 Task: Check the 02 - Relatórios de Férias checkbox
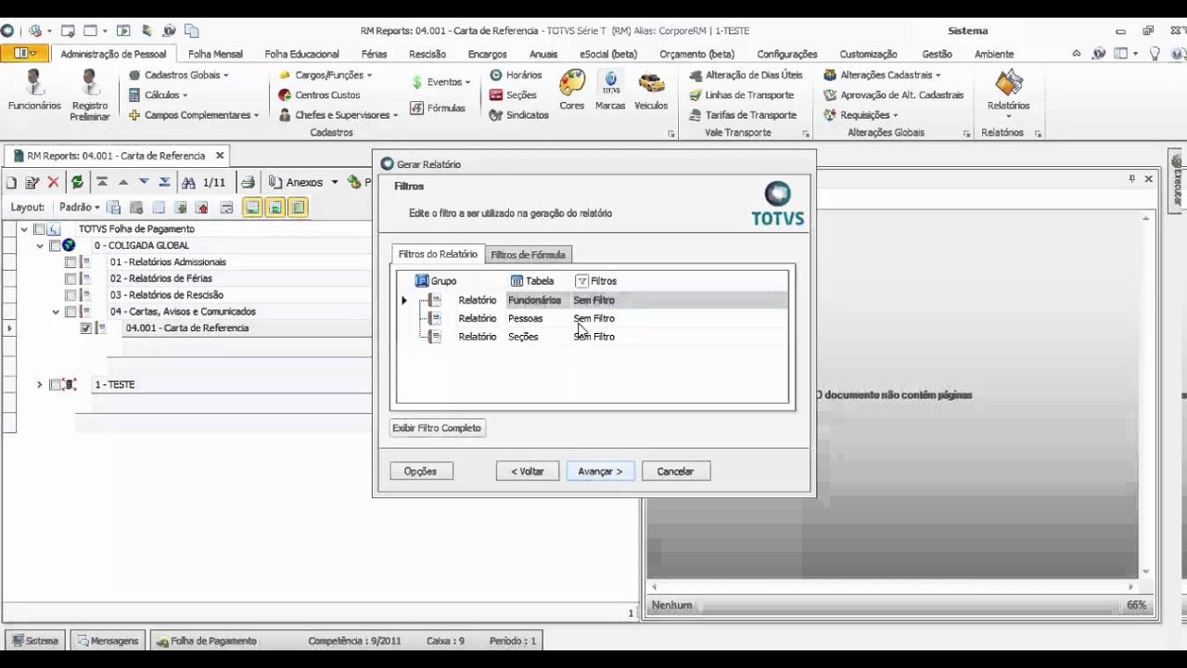pyautogui.click(x=70, y=278)
